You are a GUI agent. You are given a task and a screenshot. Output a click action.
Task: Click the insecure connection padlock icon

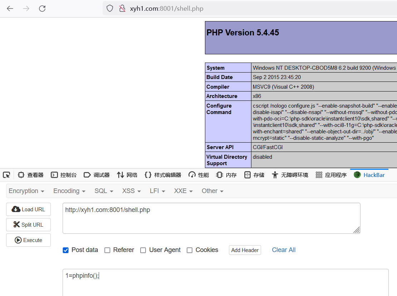122,9
